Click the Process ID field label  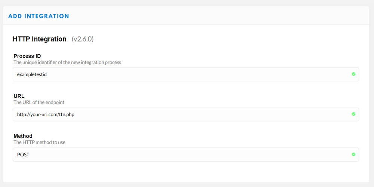27,56
